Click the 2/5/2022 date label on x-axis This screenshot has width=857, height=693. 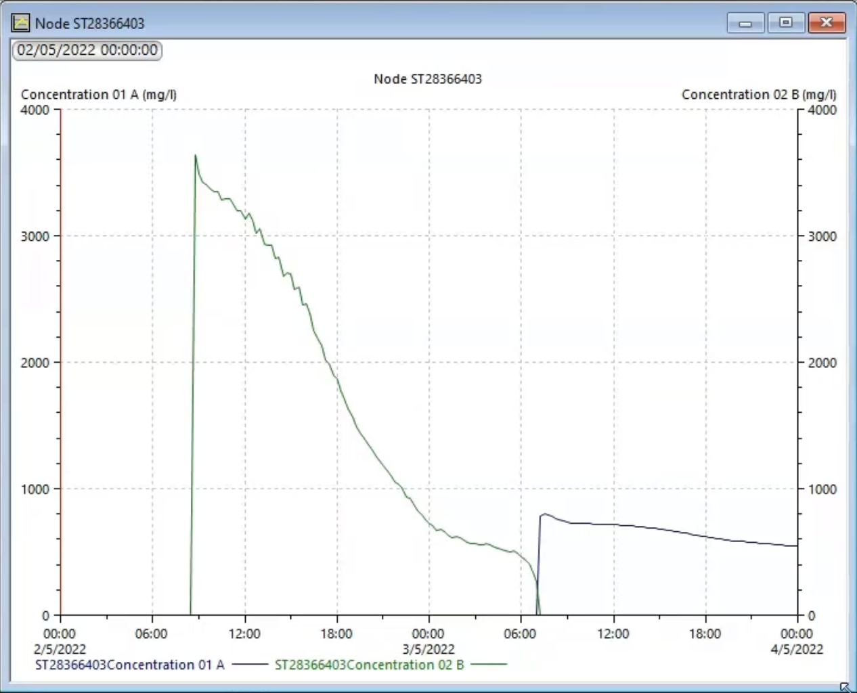60,649
